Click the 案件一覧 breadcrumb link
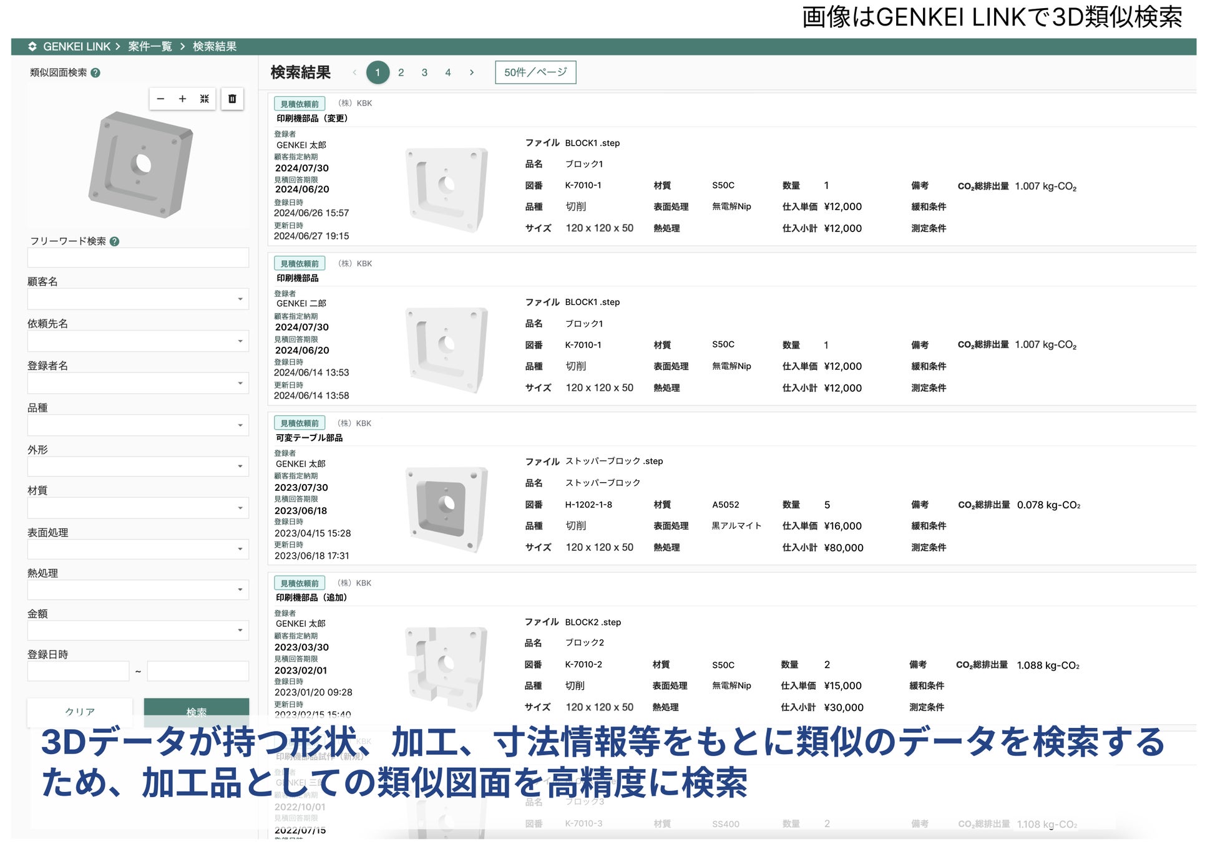Screen dimensions: 1210x842 [150, 47]
